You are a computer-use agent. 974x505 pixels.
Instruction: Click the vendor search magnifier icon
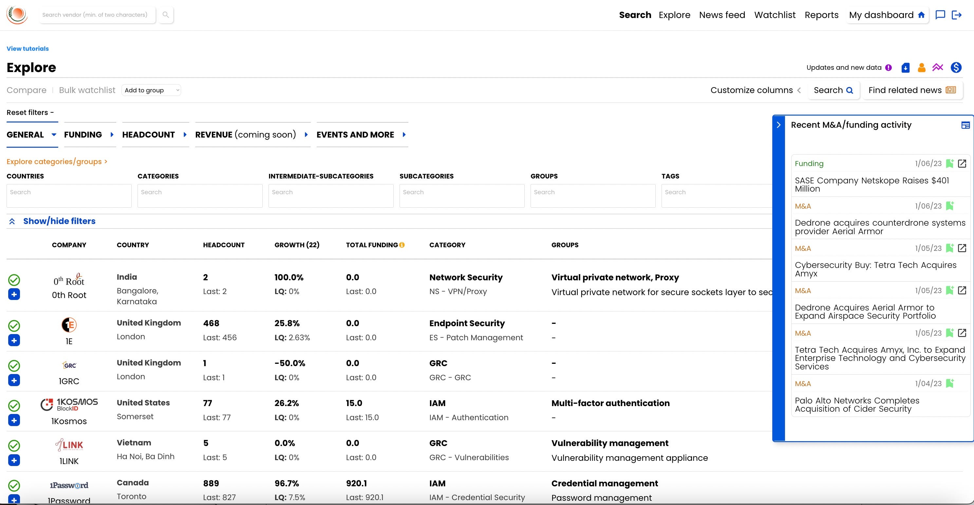[166, 15]
